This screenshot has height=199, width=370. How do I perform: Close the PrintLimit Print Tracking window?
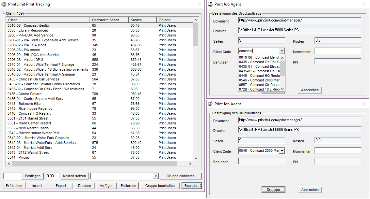pyautogui.click(x=200, y=4)
